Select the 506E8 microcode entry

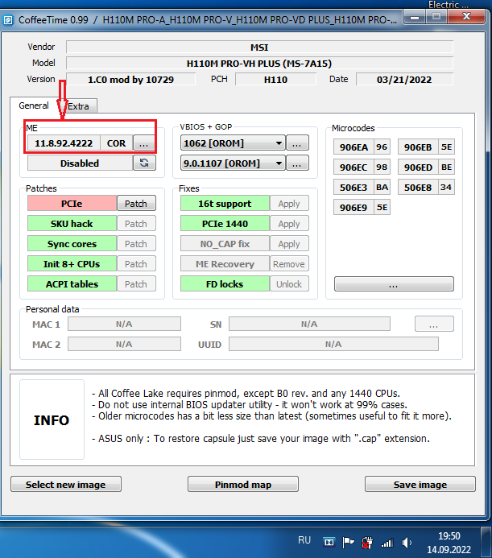pyautogui.click(x=426, y=187)
